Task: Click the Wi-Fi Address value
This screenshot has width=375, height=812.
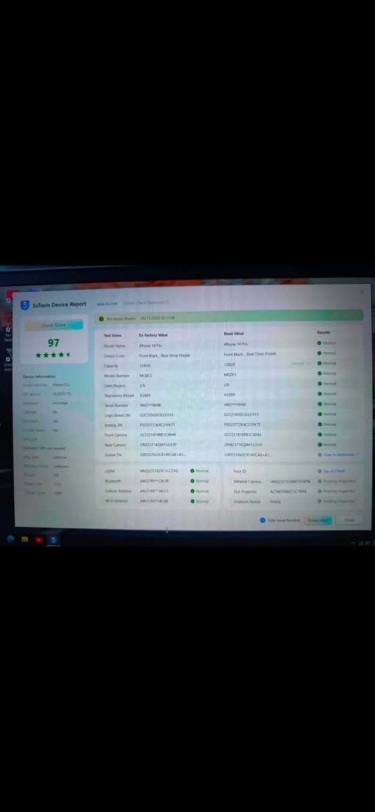Action: [x=154, y=501]
